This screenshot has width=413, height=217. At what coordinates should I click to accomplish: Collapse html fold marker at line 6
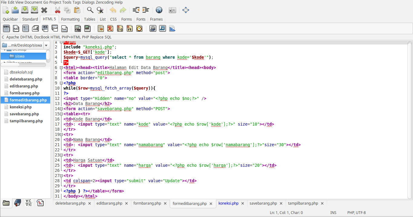[x=61, y=67]
